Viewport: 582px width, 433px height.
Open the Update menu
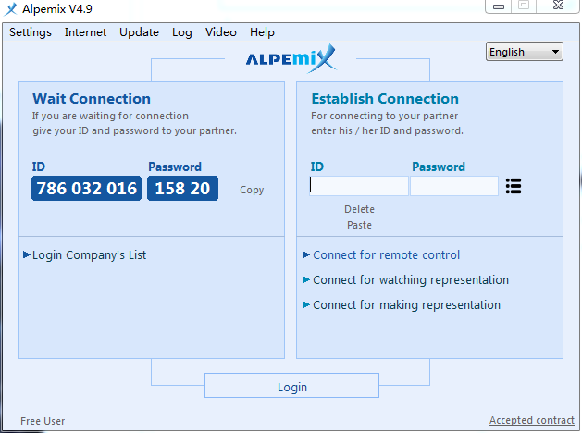[x=139, y=32]
